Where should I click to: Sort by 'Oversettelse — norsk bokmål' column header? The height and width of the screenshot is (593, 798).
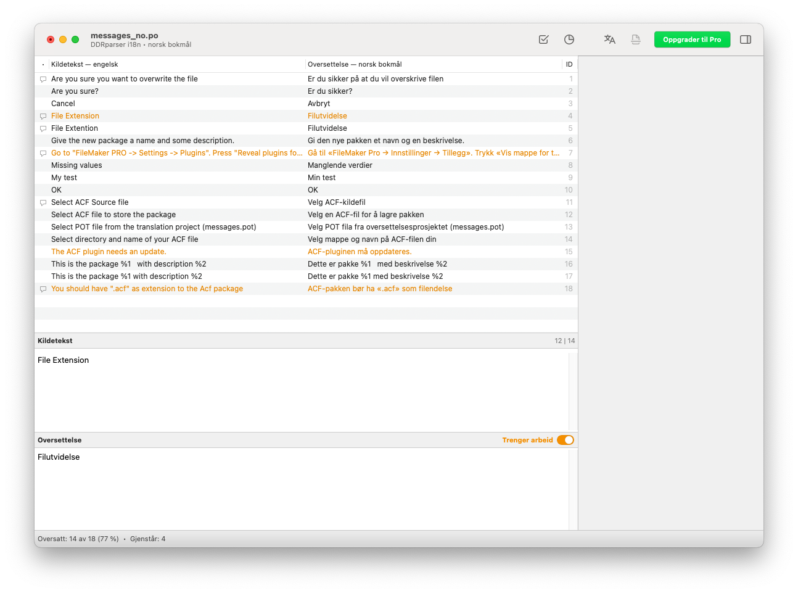355,64
